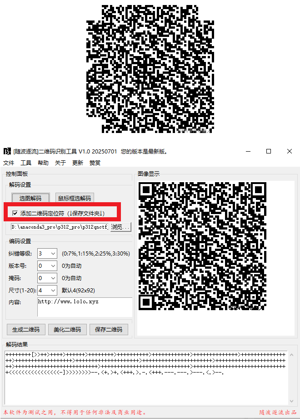Screen dimensions: 300x419
Task: Click the 美化二维码 button
Action: (67, 329)
